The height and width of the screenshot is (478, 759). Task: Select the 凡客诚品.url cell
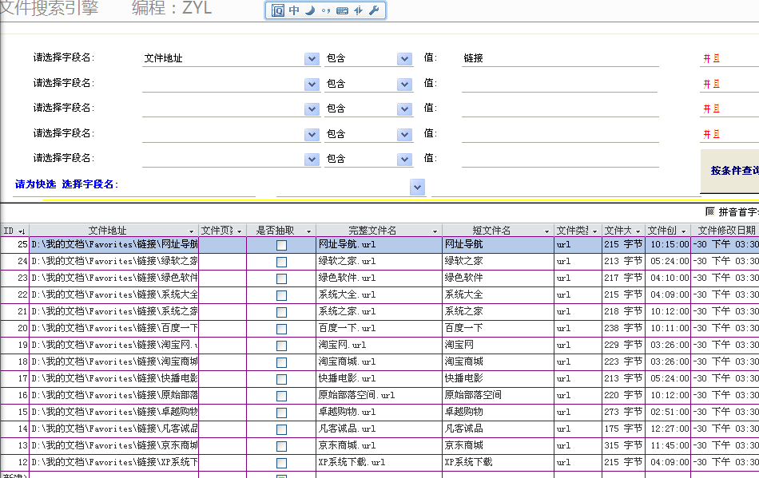click(379, 429)
